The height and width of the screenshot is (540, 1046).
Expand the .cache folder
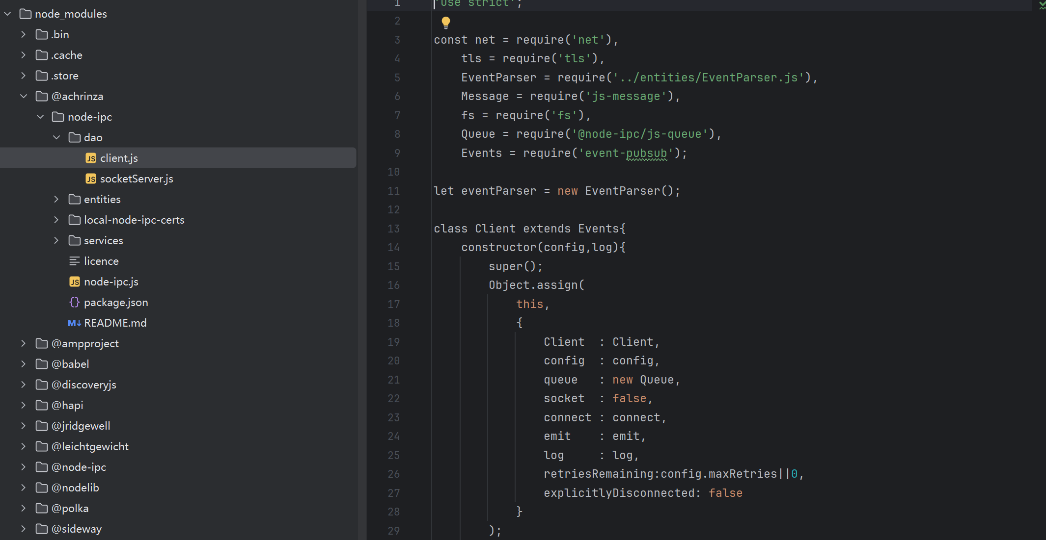coord(24,55)
